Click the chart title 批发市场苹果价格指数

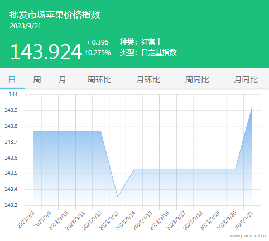(x=55, y=14)
